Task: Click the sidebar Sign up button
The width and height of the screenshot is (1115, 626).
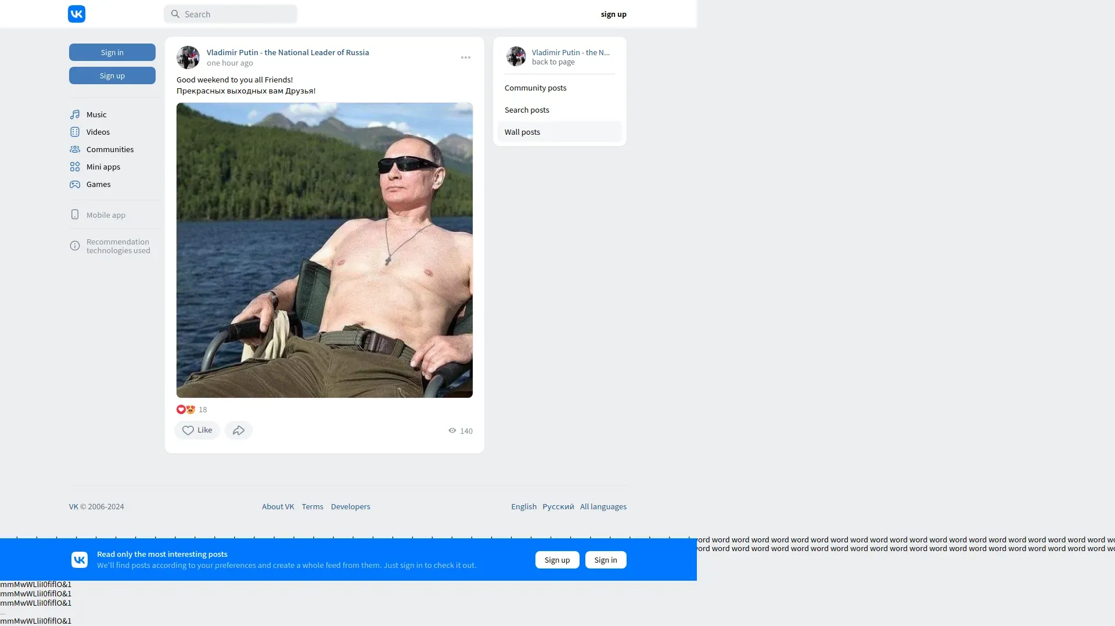Action: pyautogui.click(x=112, y=75)
